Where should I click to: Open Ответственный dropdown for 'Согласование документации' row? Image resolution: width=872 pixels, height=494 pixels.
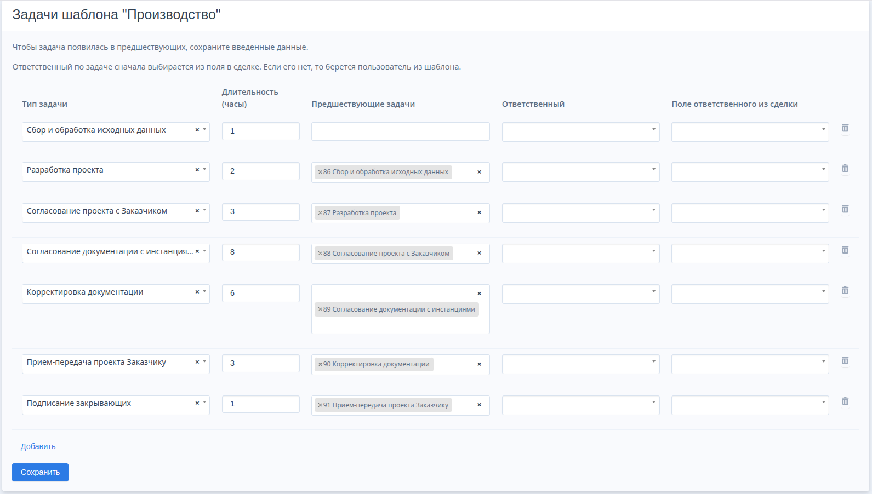pyautogui.click(x=580, y=254)
